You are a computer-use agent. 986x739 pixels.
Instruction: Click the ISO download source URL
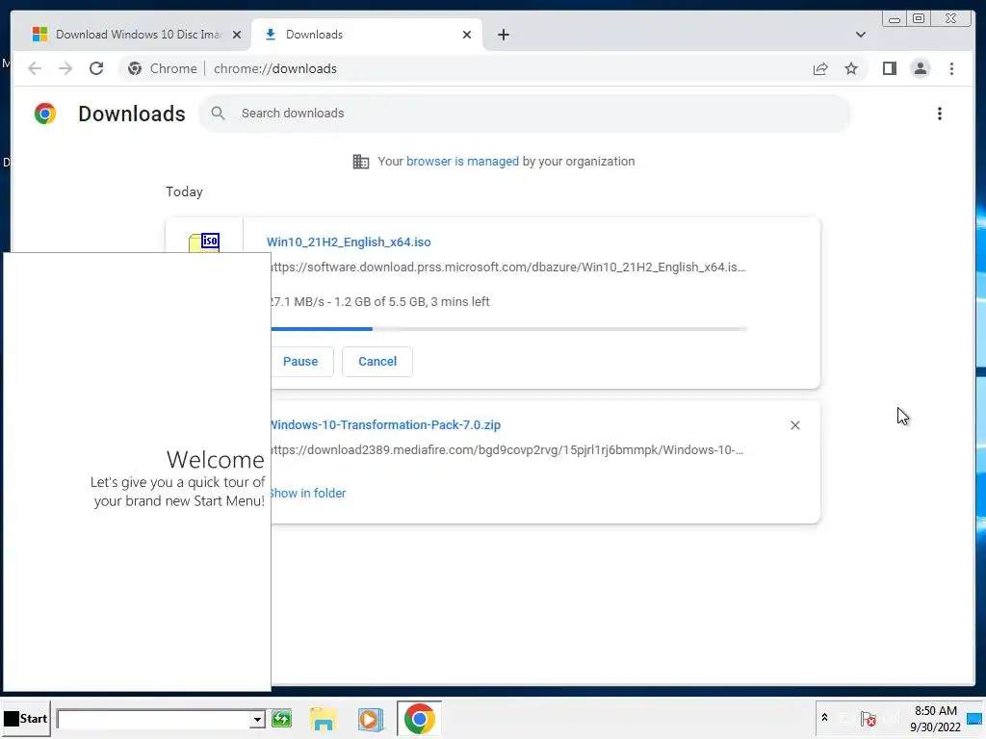pos(508,268)
